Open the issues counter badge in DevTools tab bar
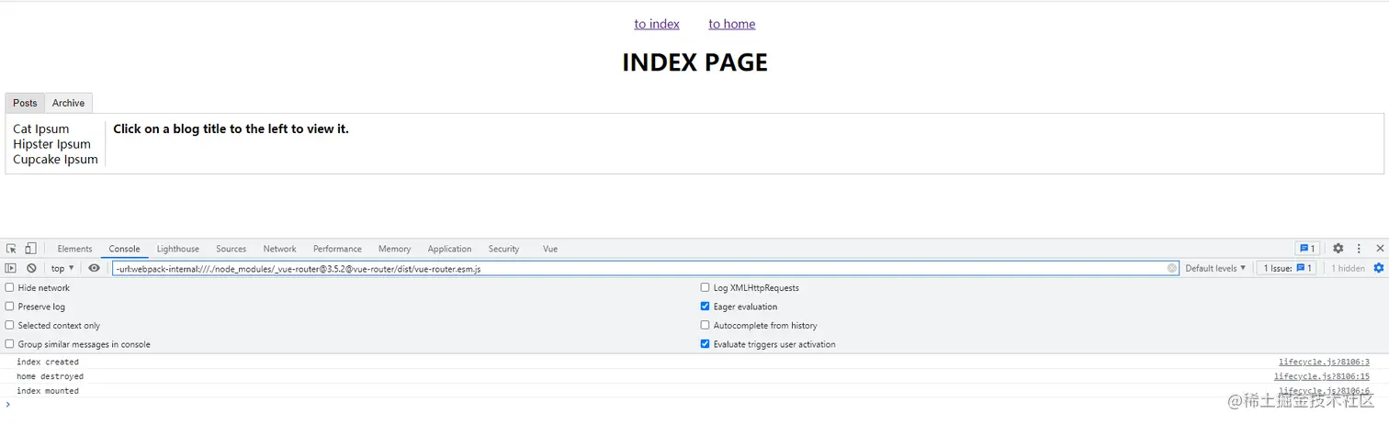The height and width of the screenshot is (424, 1389). click(x=1306, y=249)
